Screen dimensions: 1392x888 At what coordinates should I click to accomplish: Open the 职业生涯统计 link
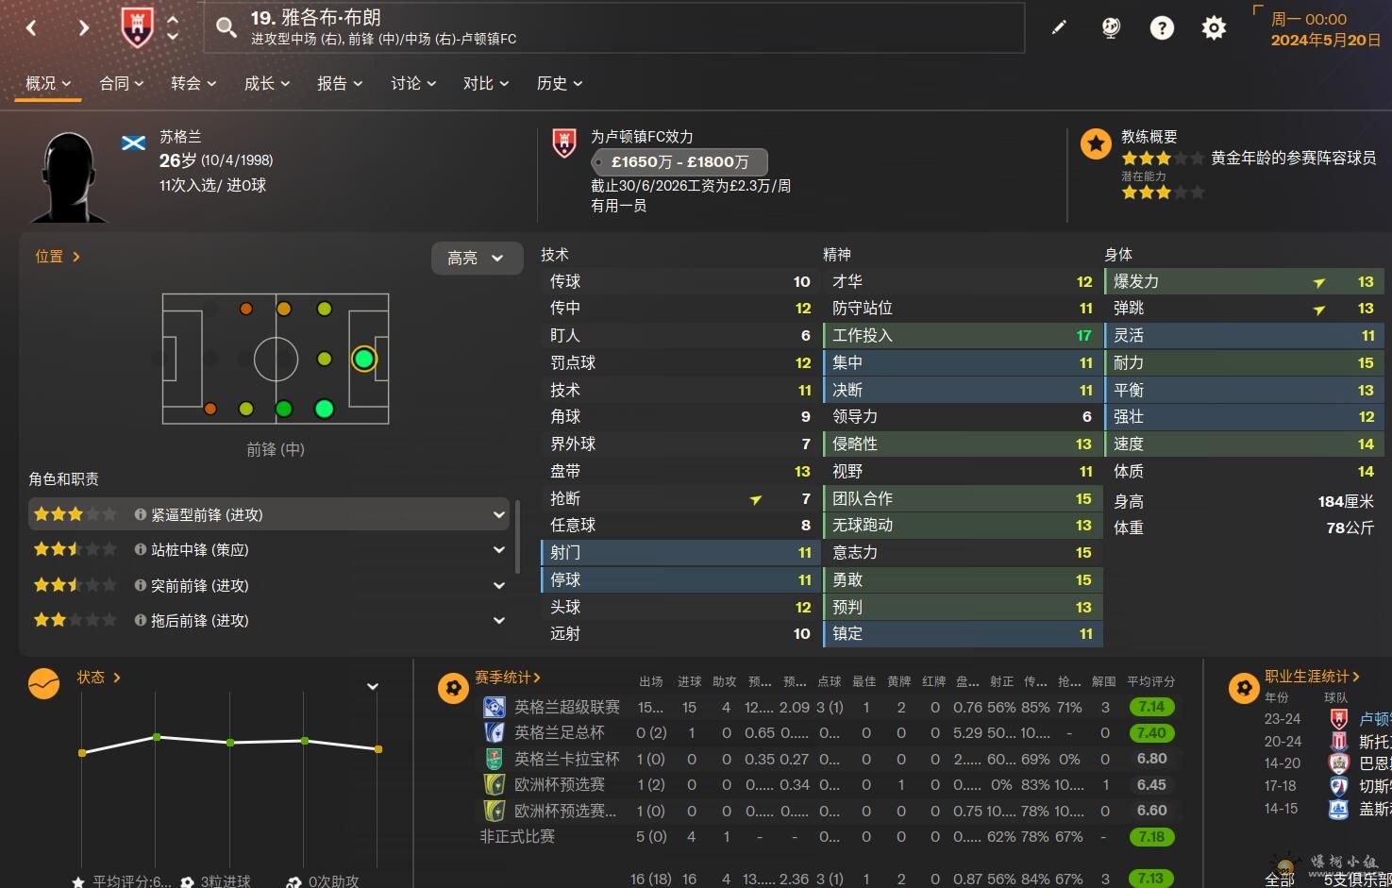pos(1312,677)
